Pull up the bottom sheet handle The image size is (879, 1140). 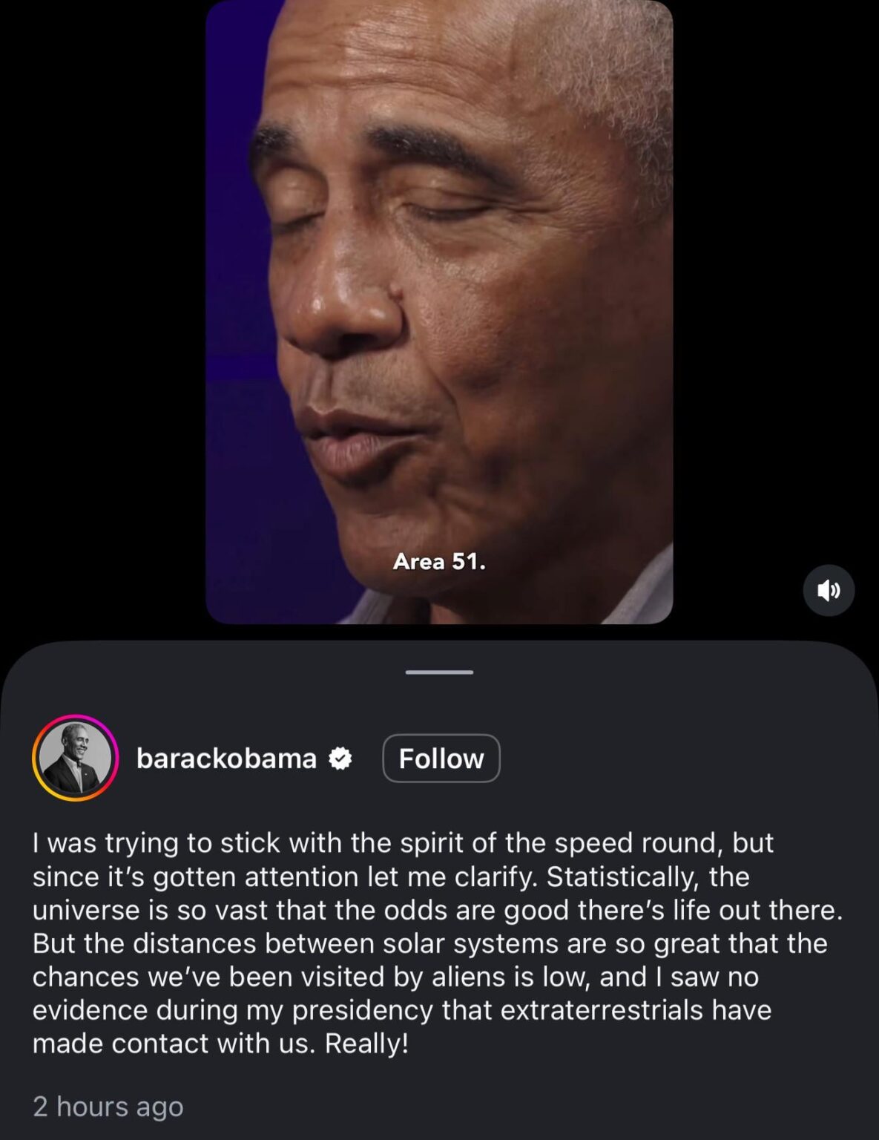[x=439, y=672]
